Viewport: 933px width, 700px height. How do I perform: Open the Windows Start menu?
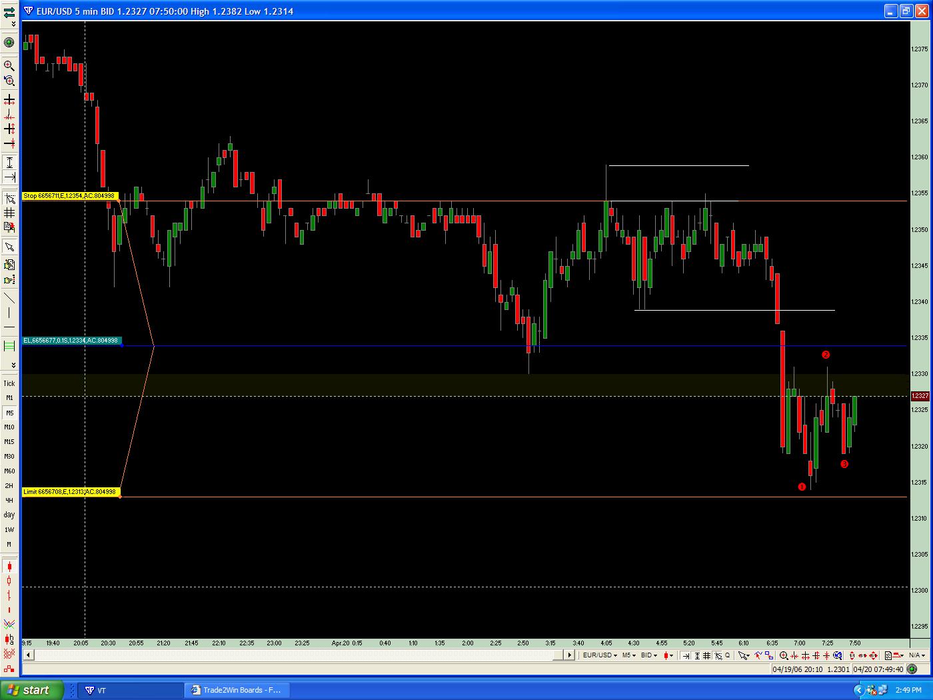(33, 690)
